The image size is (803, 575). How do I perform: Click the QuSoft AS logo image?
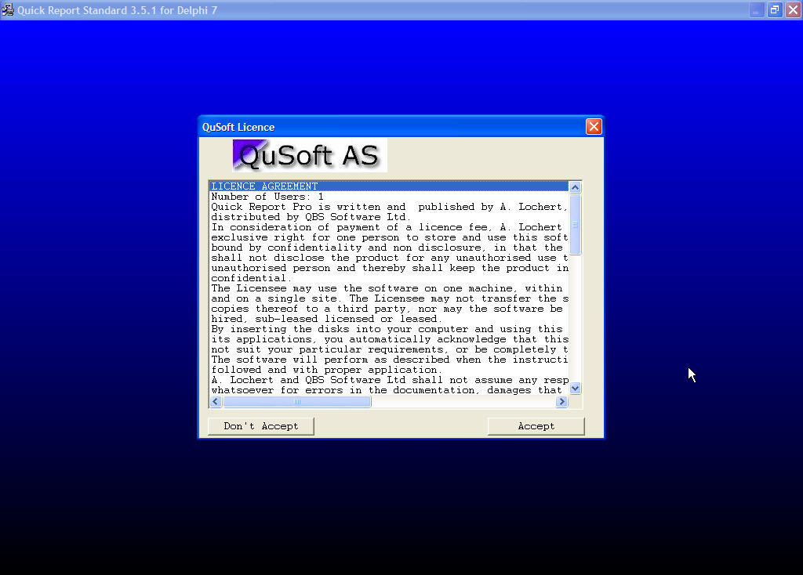(x=309, y=155)
